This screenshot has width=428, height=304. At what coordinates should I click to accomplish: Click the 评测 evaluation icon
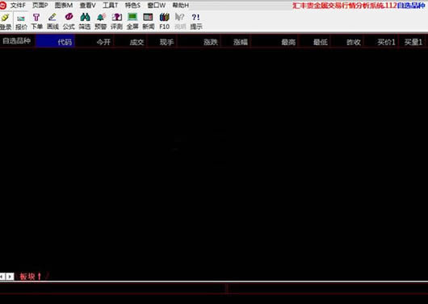click(x=117, y=18)
